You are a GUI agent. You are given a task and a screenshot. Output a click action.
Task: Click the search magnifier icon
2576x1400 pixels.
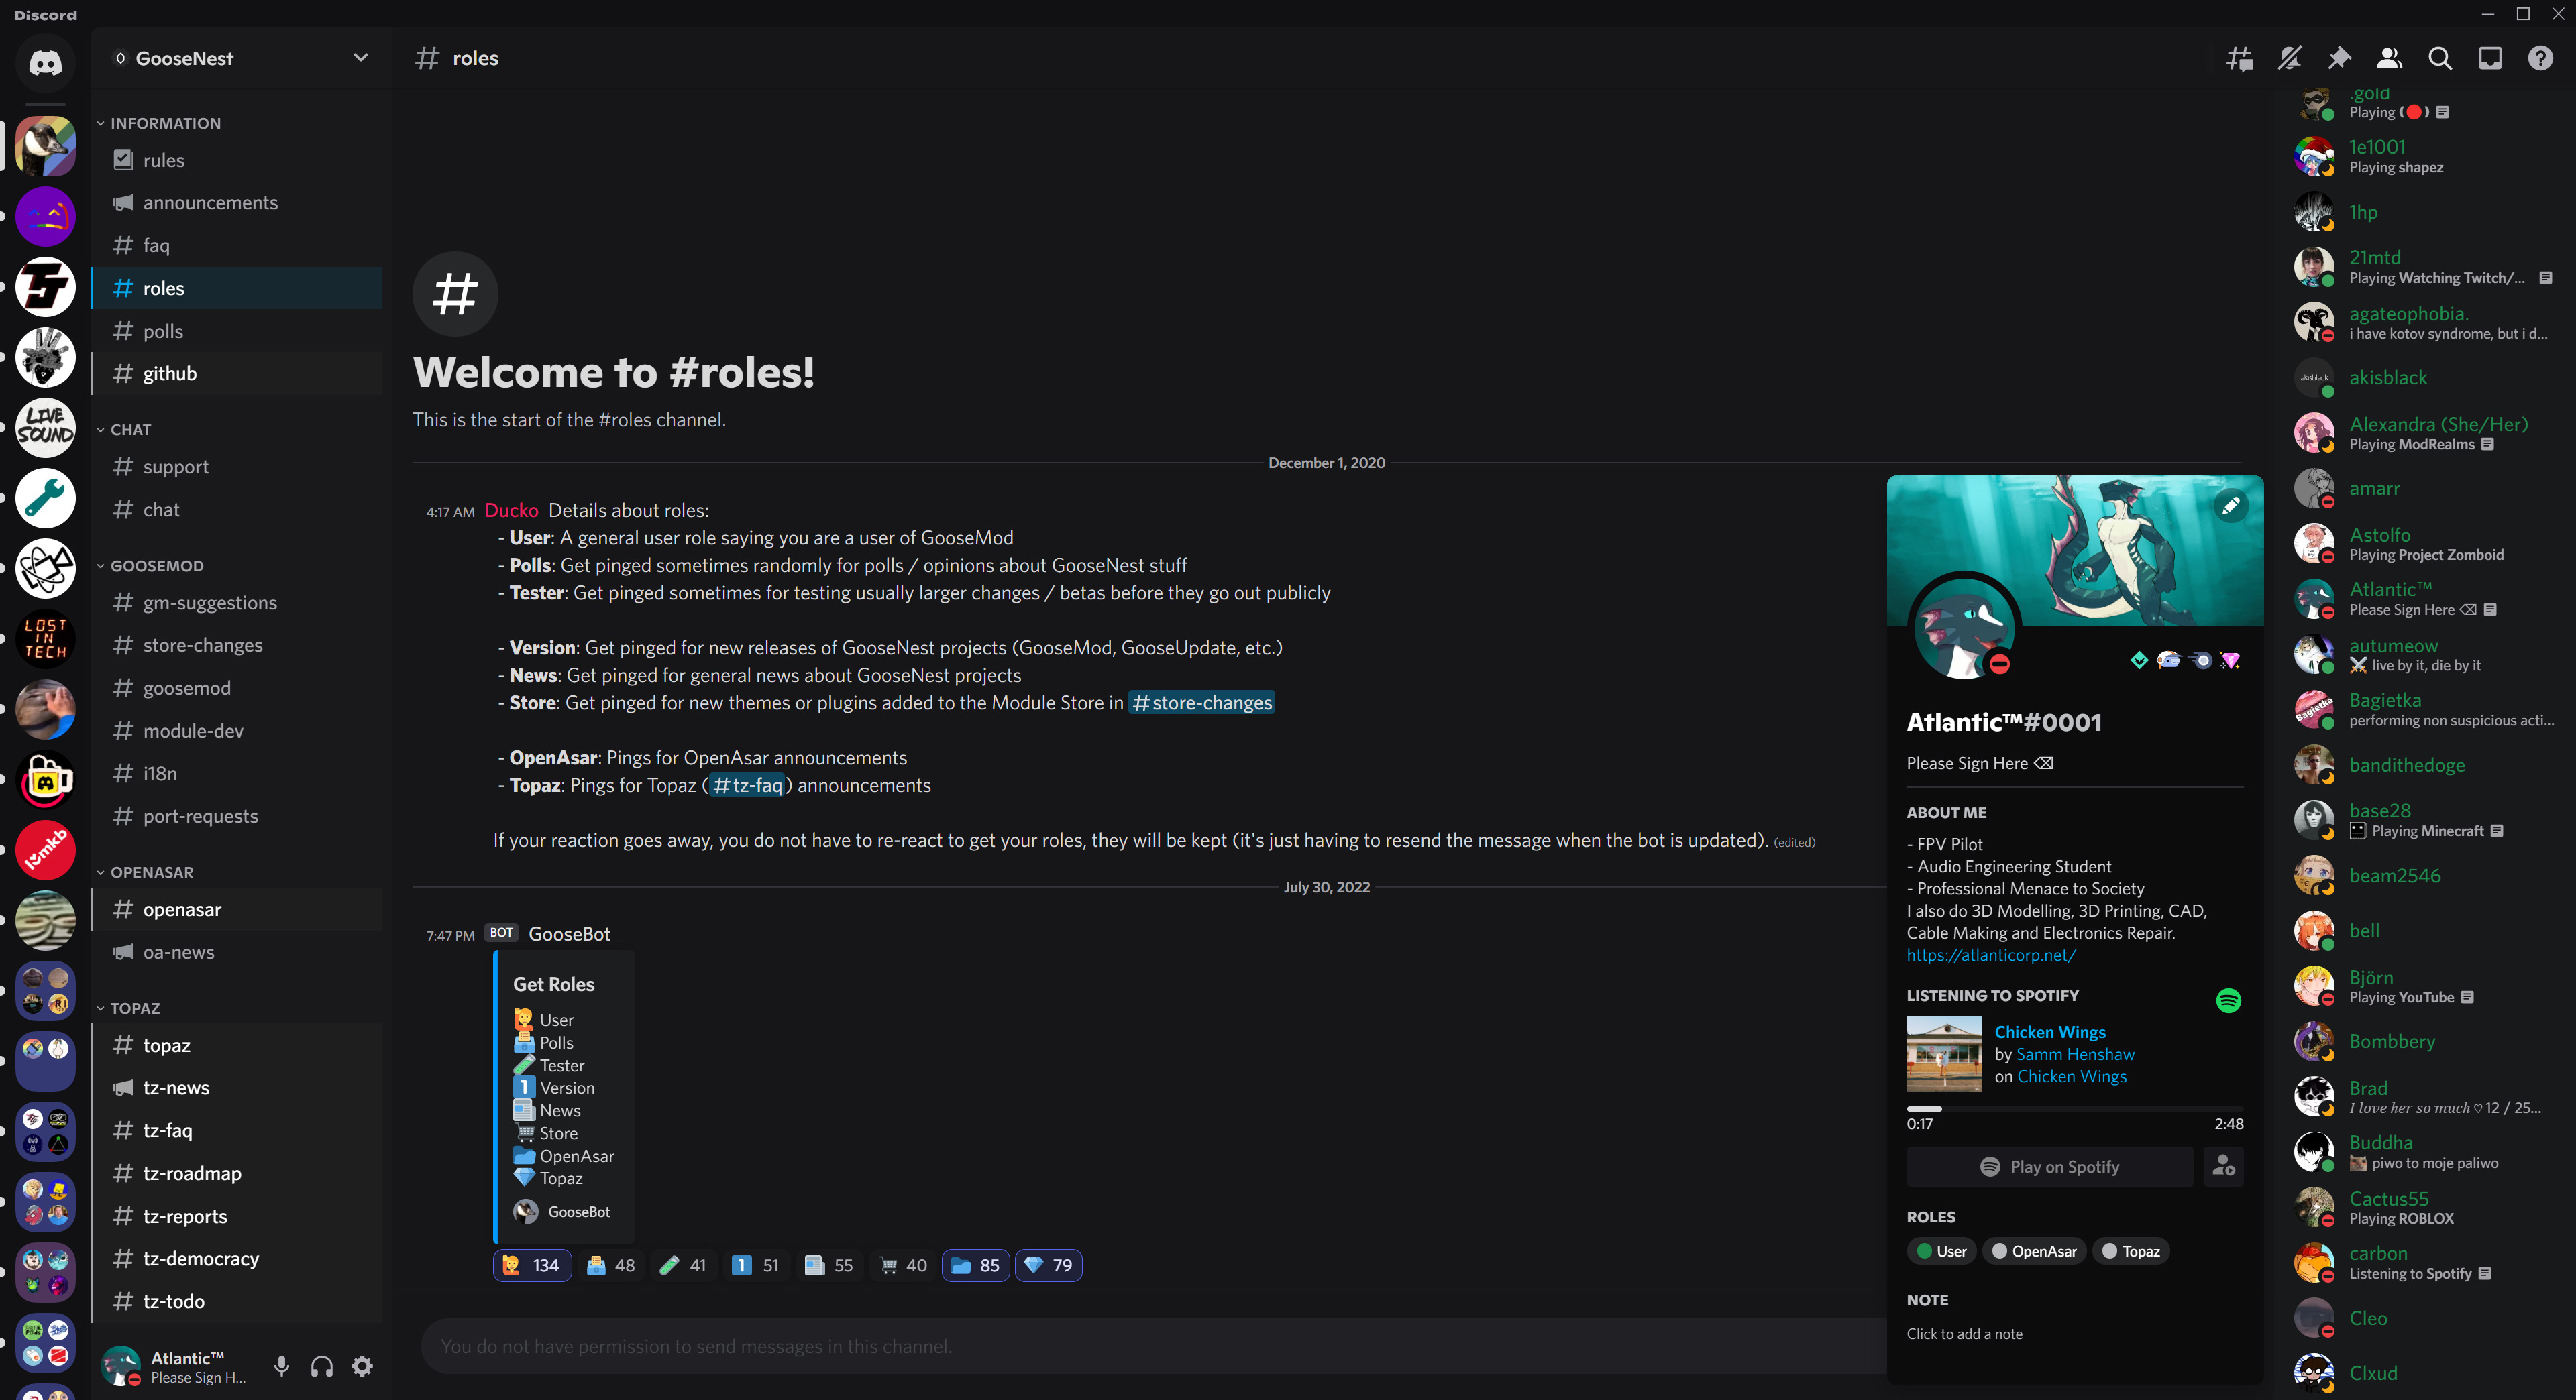pyautogui.click(x=2440, y=59)
